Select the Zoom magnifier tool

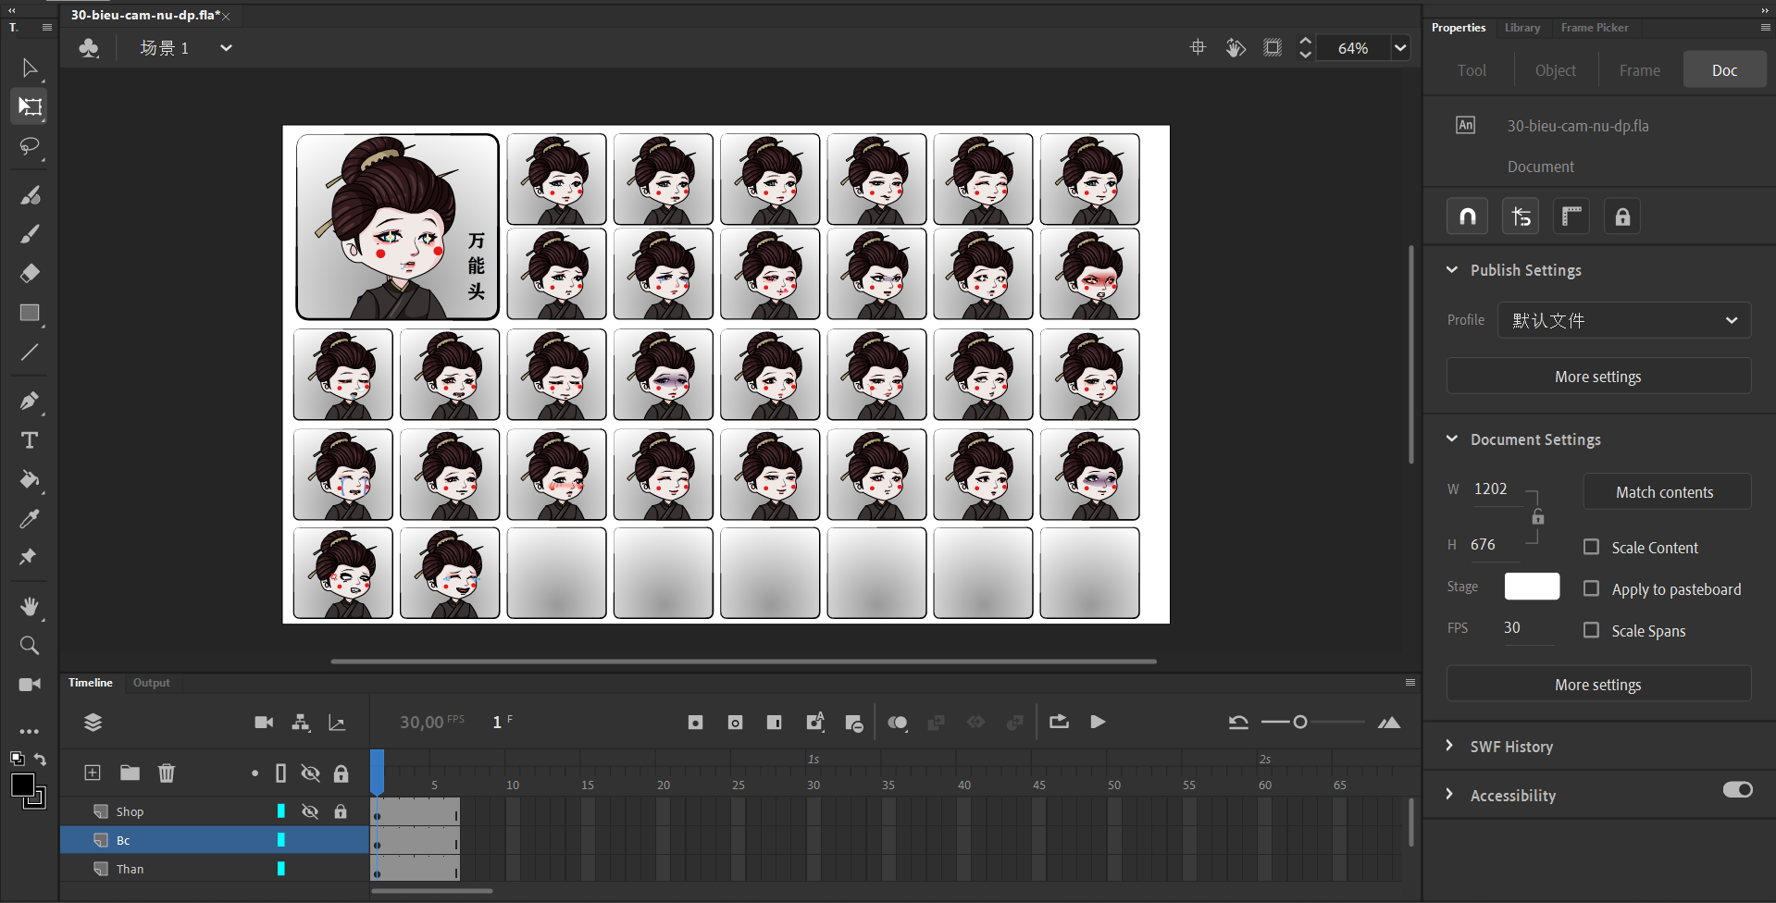(x=30, y=646)
